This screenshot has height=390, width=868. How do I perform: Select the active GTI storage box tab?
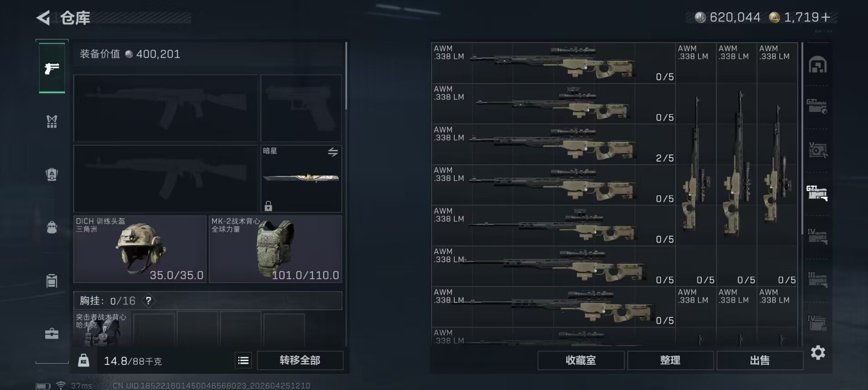[x=817, y=193]
